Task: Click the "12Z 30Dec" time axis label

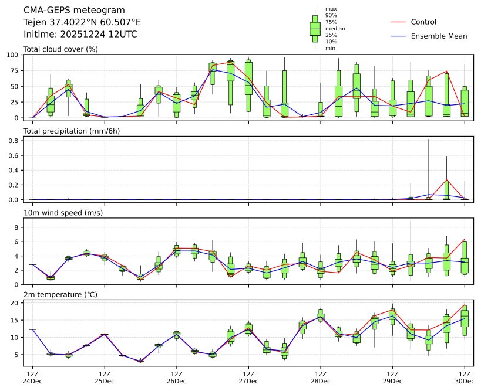Action: click(465, 377)
